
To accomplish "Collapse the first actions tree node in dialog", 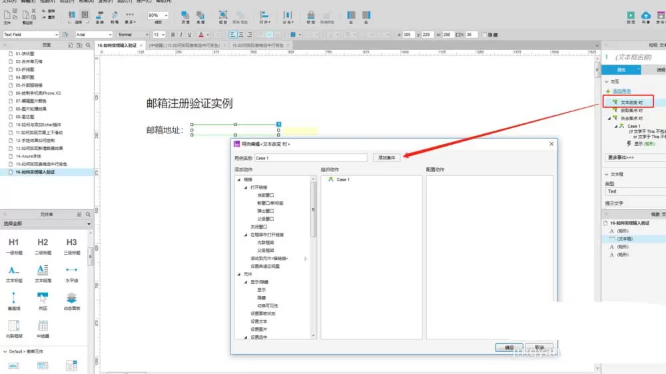I will 238,180.
